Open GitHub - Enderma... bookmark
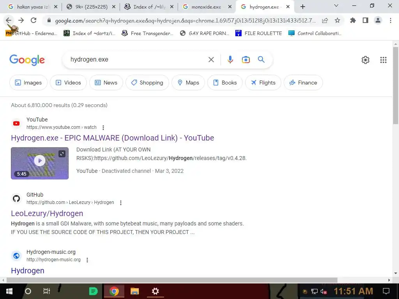This screenshot has height=299, width=399. click(31, 33)
